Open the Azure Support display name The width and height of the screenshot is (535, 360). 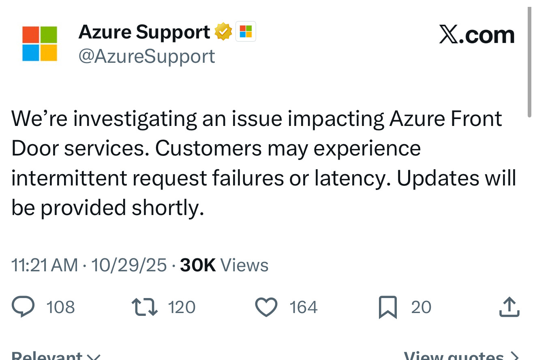click(x=144, y=32)
